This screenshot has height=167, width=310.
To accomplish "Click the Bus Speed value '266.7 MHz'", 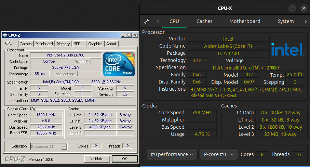I will 46,127.
